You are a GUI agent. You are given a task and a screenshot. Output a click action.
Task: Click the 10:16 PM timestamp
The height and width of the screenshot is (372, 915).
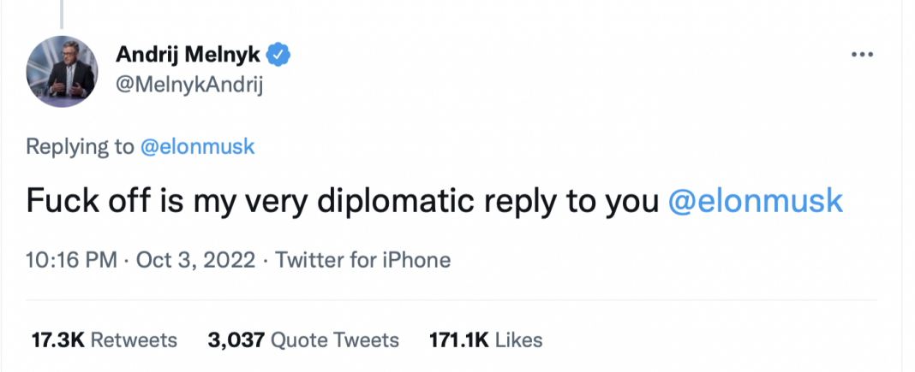71,259
